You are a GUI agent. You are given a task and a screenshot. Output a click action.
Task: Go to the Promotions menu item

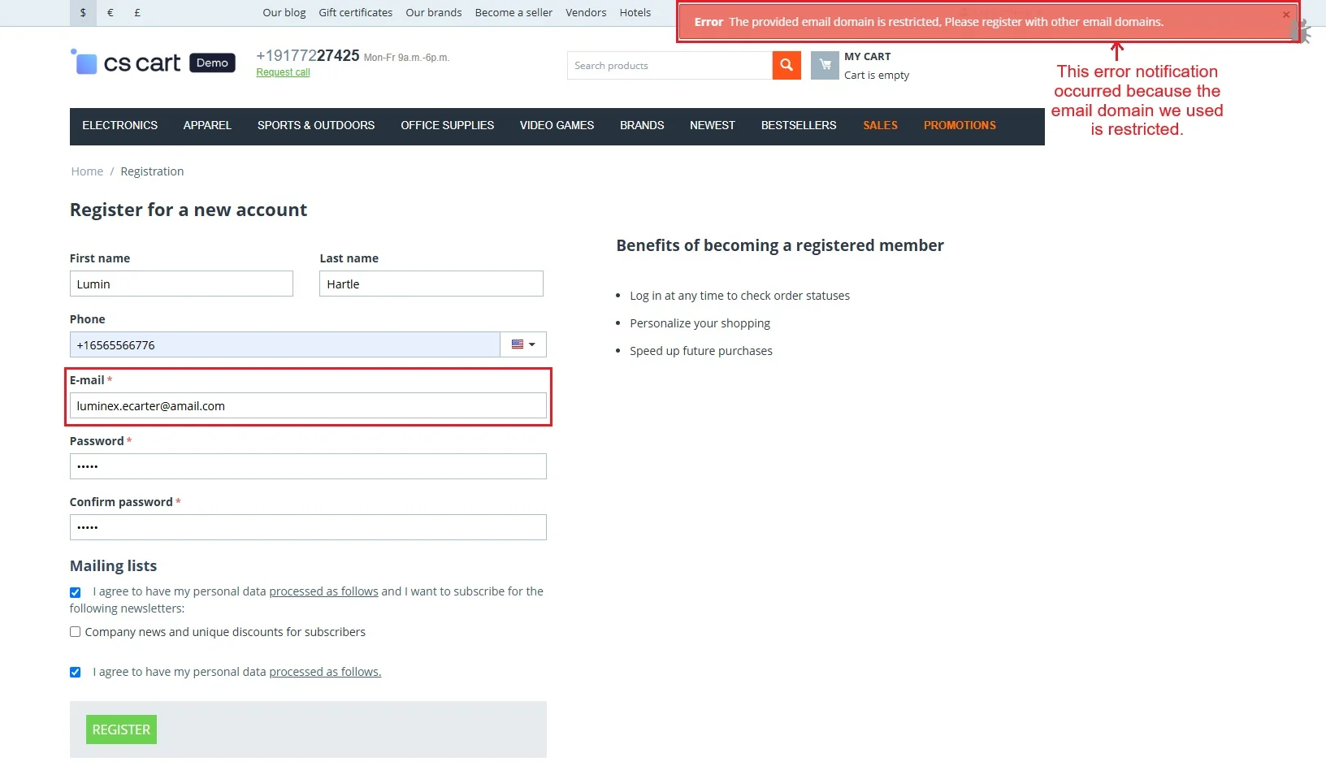960,126
